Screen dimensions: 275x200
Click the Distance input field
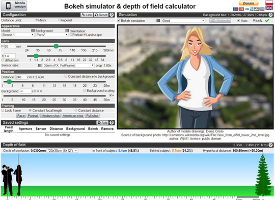21,77
